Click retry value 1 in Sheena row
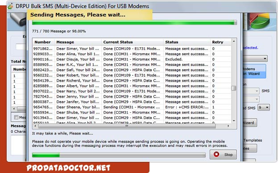 (x=213, y=107)
